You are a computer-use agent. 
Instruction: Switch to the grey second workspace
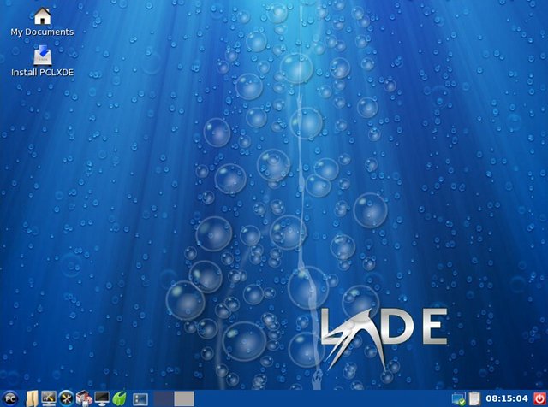coord(184,398)
